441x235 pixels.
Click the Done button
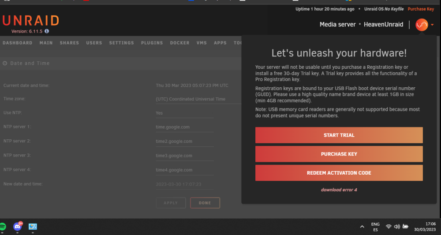coord(205,203)
